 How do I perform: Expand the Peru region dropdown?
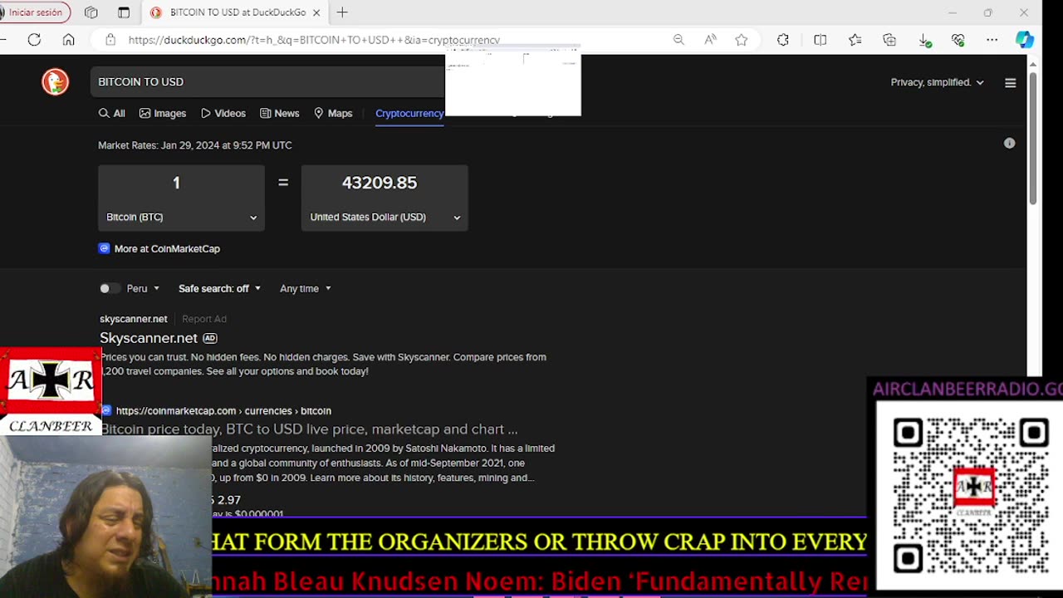pos(143,288)
